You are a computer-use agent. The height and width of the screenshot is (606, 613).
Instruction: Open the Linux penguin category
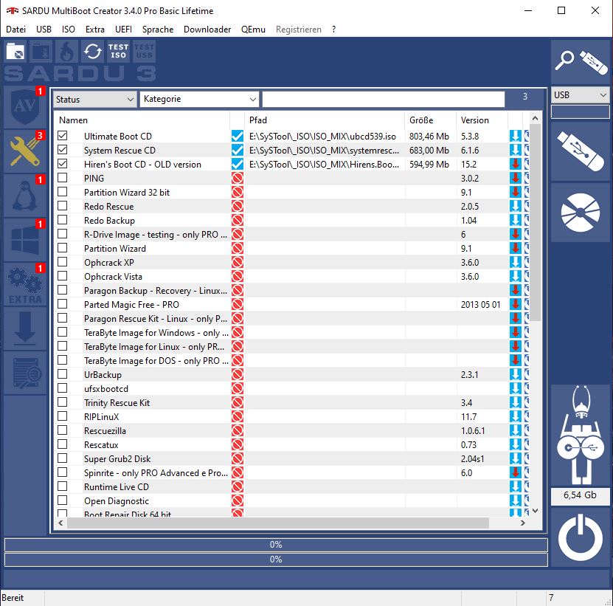point(24,195)
